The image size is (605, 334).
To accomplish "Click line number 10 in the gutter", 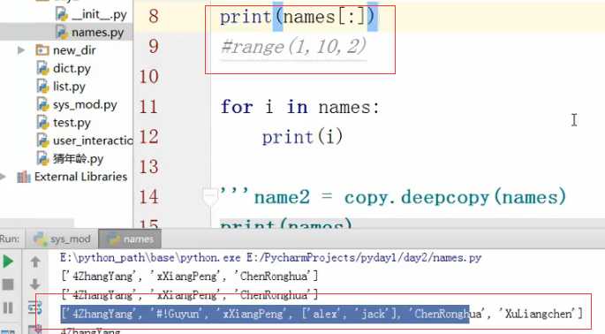I will (149, 77).
